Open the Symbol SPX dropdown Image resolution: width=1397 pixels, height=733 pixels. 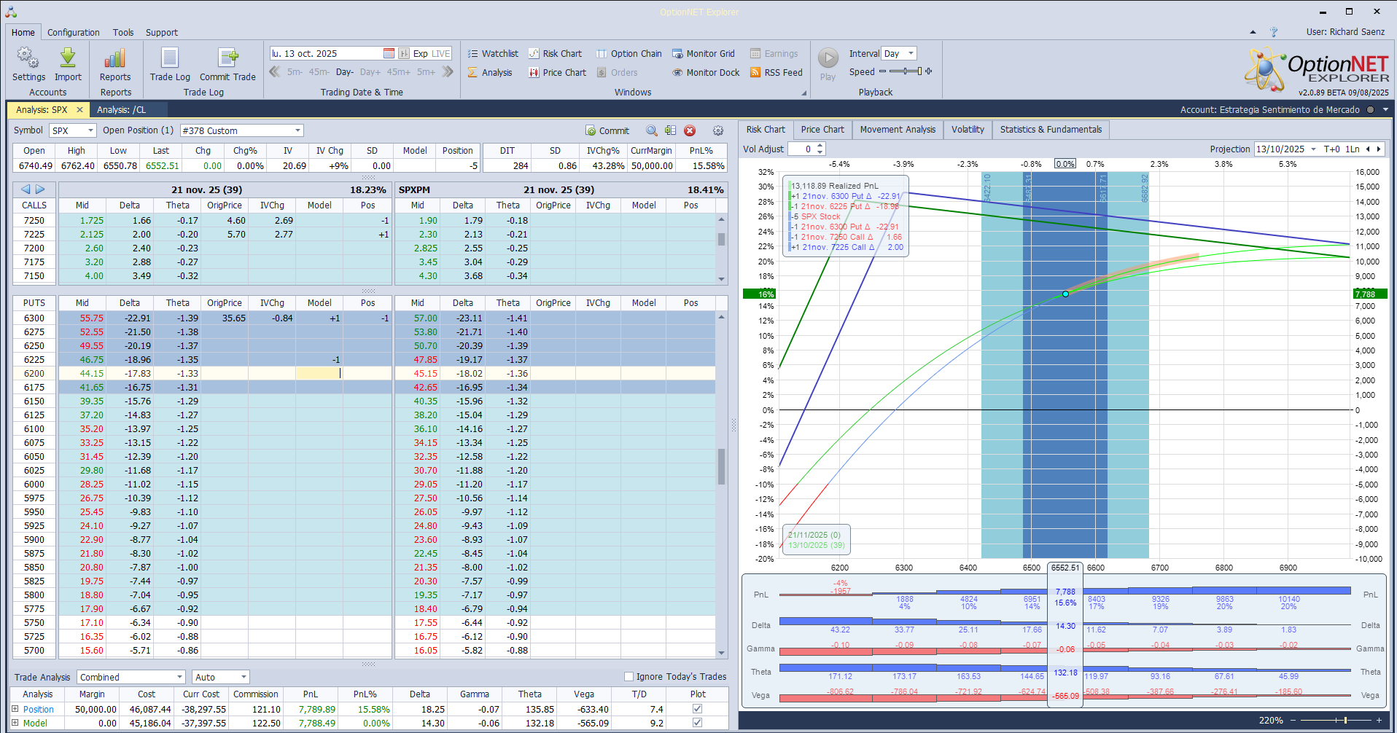click(91, 130)
